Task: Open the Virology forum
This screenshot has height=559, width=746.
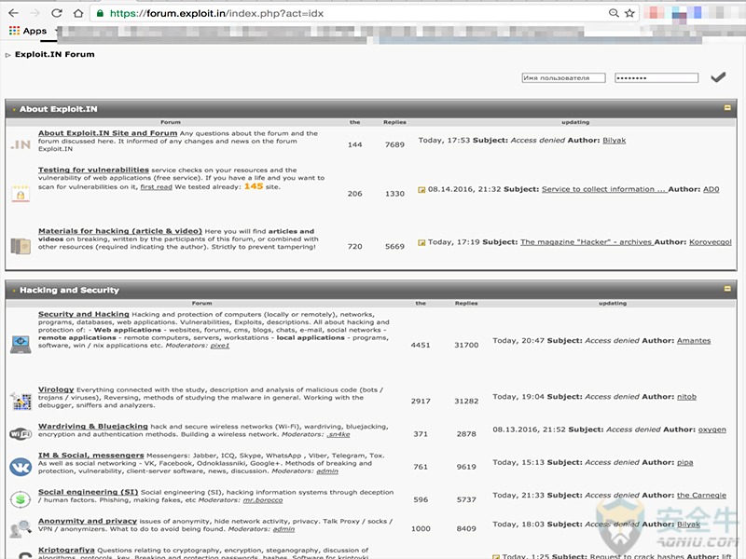Action: 56,389
